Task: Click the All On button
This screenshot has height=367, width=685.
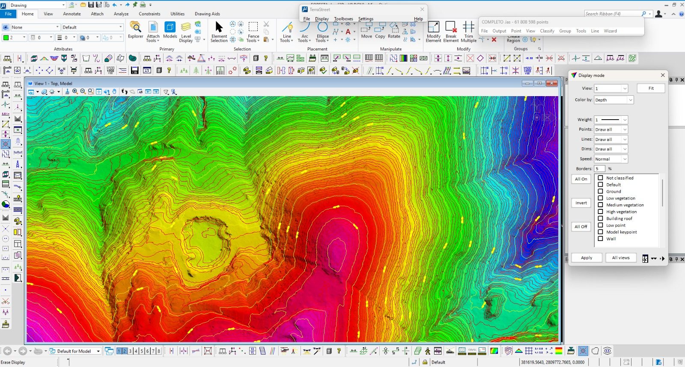Action: pos(581,179)
